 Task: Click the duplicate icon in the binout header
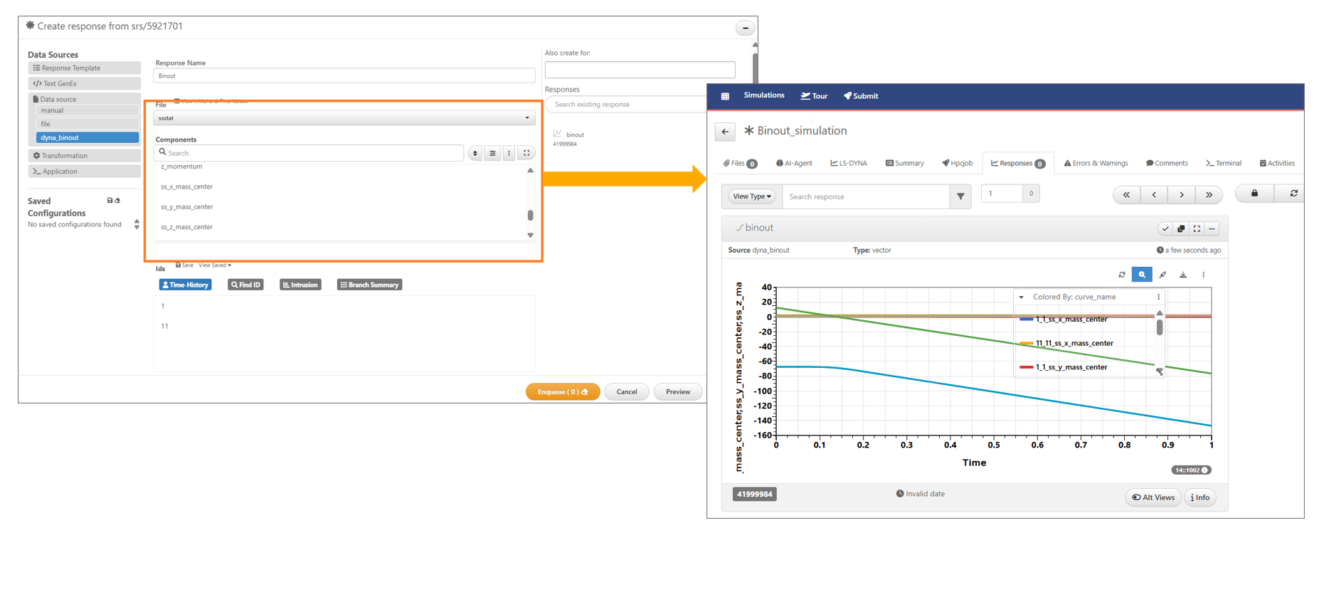1181,228
